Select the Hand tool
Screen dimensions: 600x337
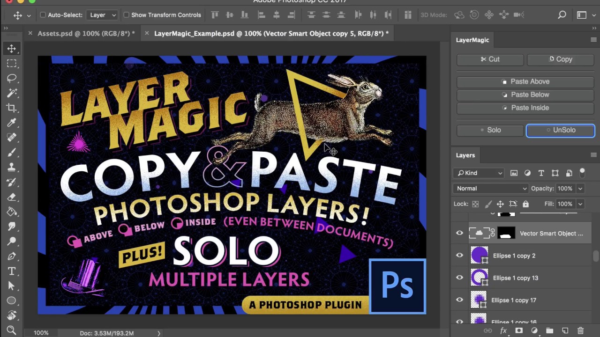point(12,315)
